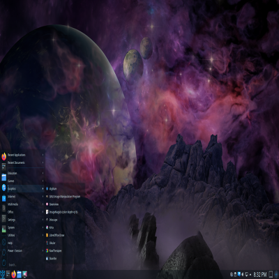The height and width of the screenshot is (279, 279).
Task: Open the network icon in the system tray
Action: (247, 274)
